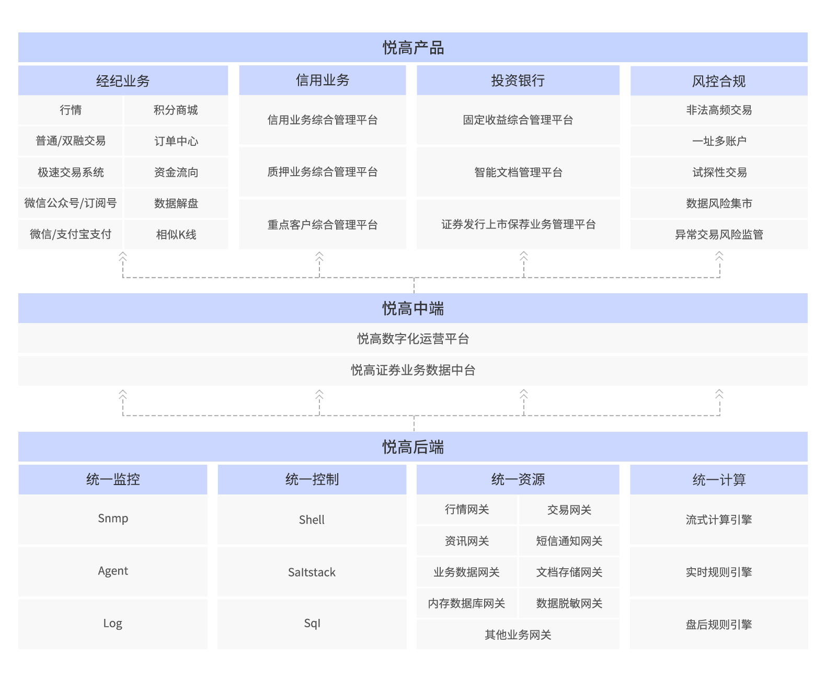The image size is (826, 679).
Task: Click the 盘后规则引擎 box
Action: (719, 624)
